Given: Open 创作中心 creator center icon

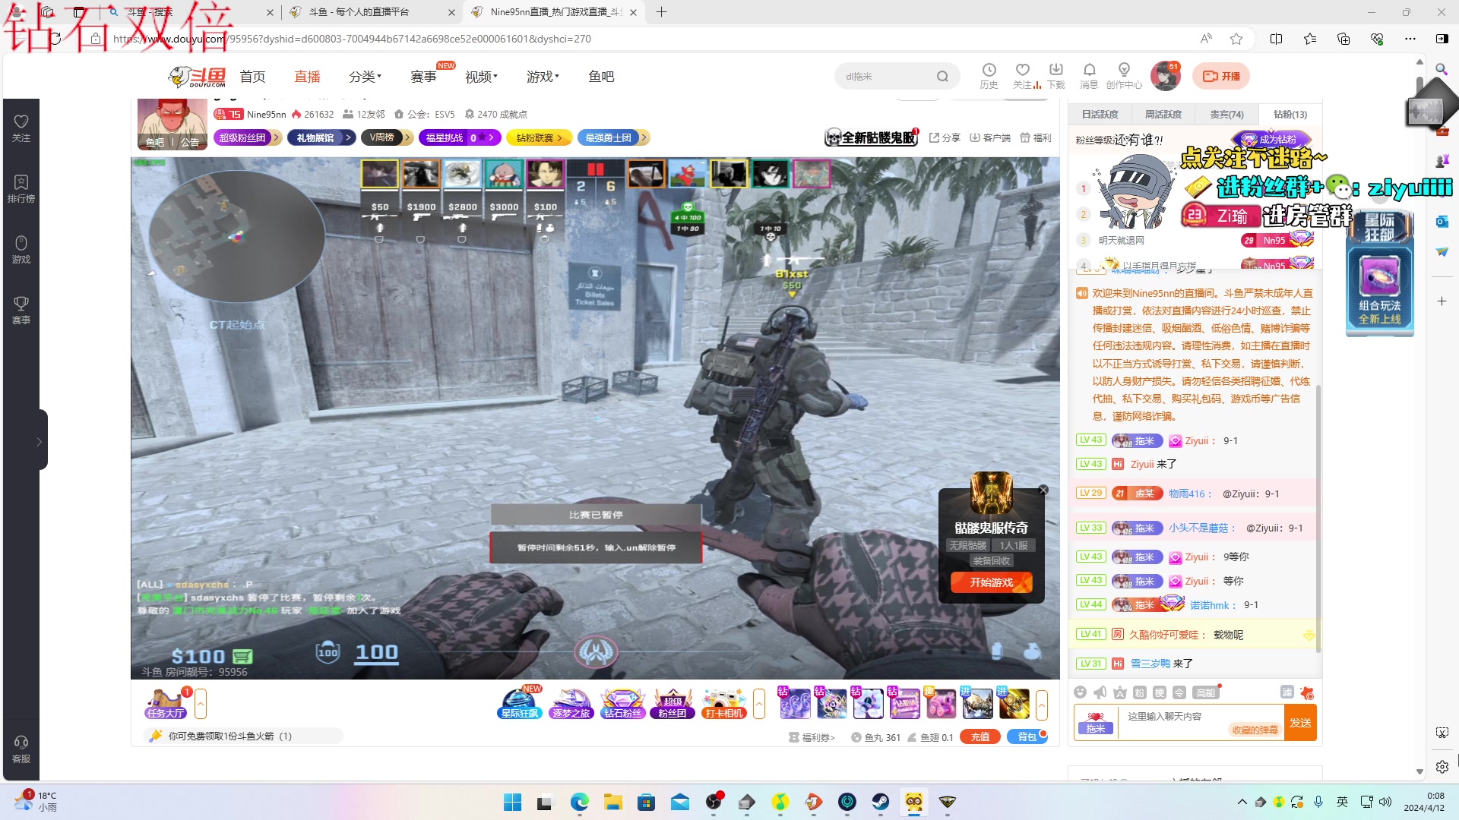Looking at the screenshot, I should click(x=1124, y=76).
